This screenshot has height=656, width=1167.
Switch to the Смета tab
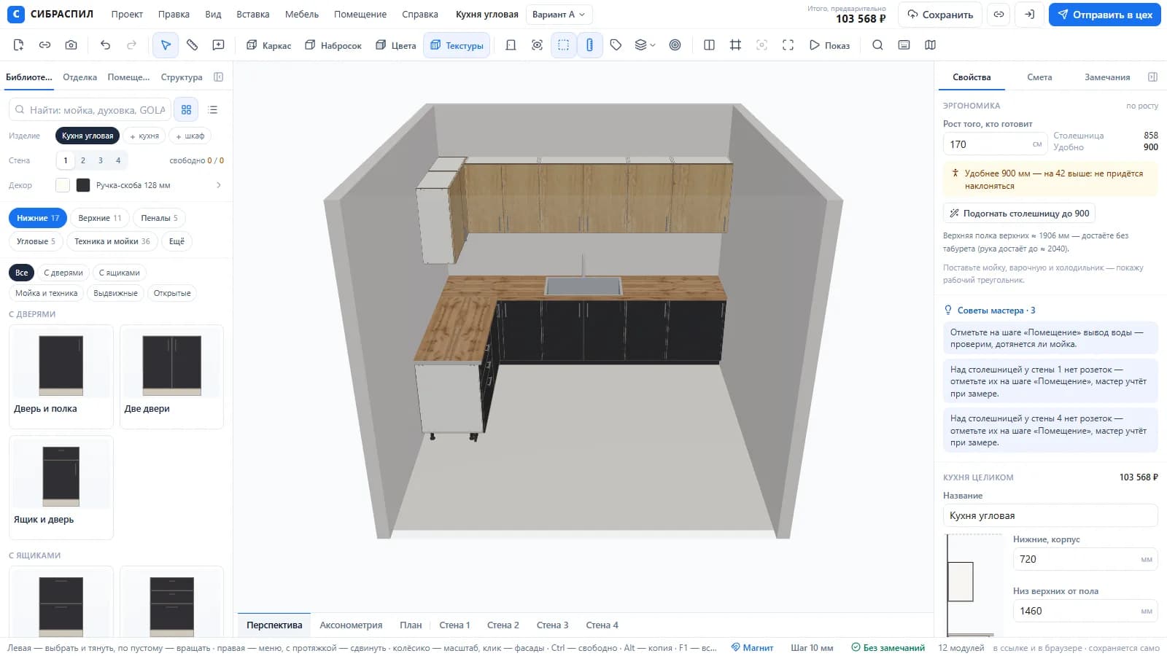pyautogui.click(x=1039, y=77)
